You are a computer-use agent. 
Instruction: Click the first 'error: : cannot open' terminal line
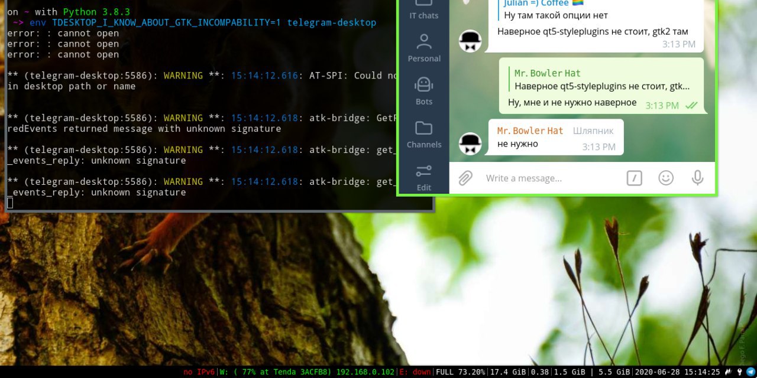pos(63,33)
